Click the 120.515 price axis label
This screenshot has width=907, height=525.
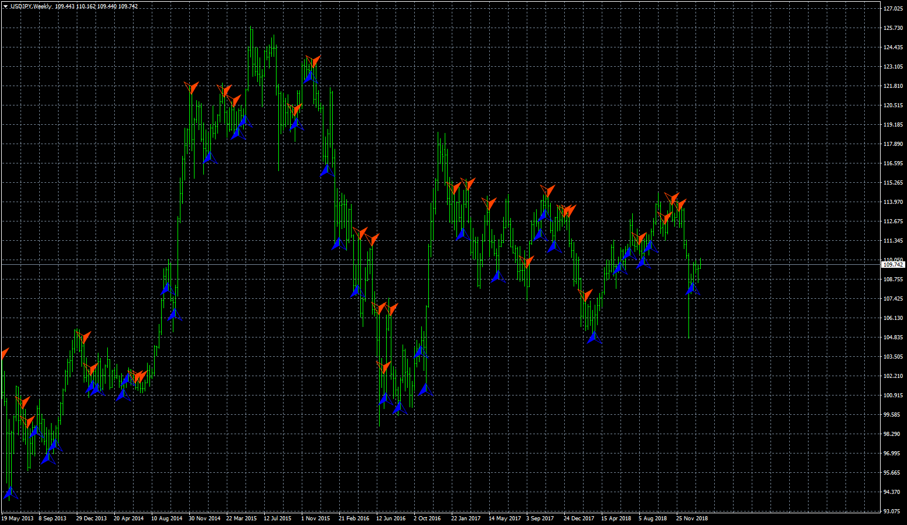click(892, 105)
